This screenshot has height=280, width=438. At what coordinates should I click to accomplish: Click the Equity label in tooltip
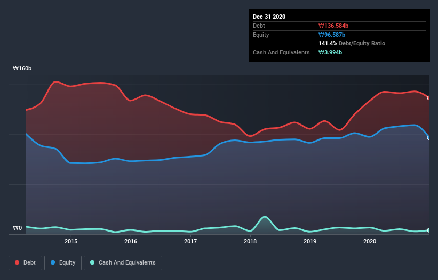click(261, 35)
